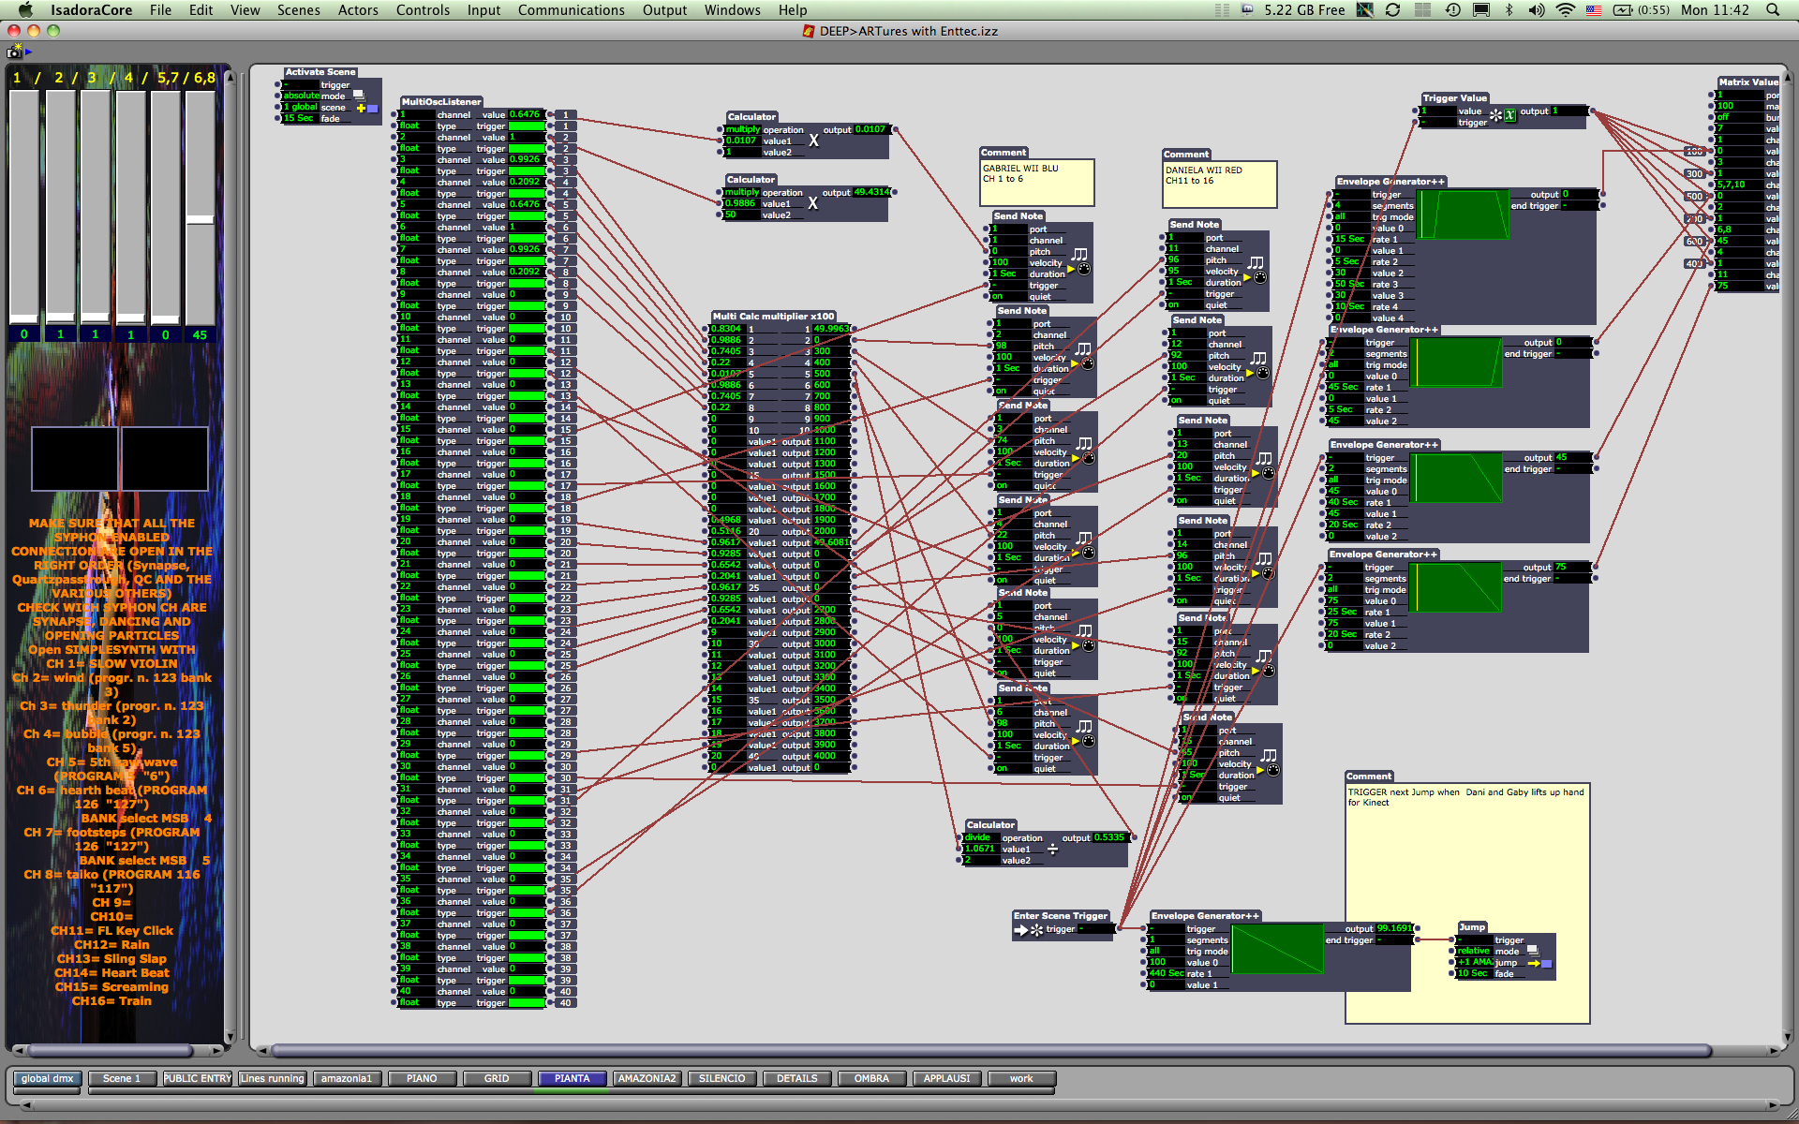Viewport: 1799px width, 1124px height.
Task: Open the 'relative' mode popup in Jump actor
Action: [x=1474, y=951]
